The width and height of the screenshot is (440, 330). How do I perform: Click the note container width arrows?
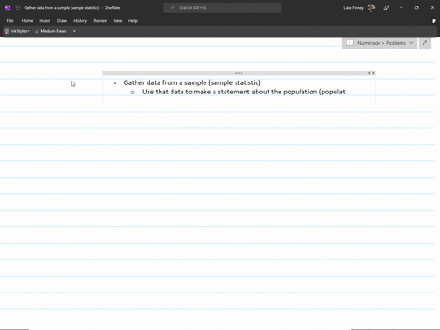coord(371,73)
